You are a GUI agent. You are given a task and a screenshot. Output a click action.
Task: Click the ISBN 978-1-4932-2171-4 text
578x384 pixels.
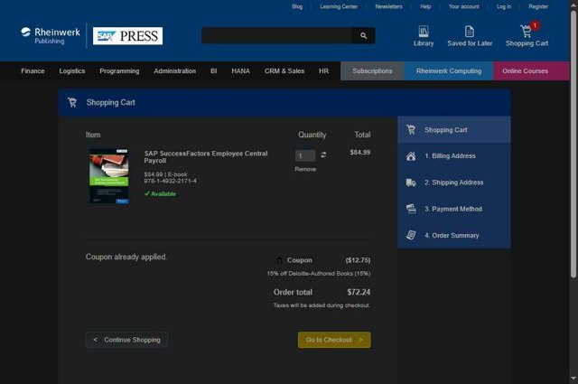coord(171,181)
